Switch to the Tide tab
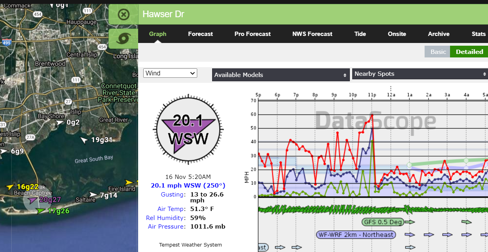Screen dimensions: 488x252 [360, 34]
